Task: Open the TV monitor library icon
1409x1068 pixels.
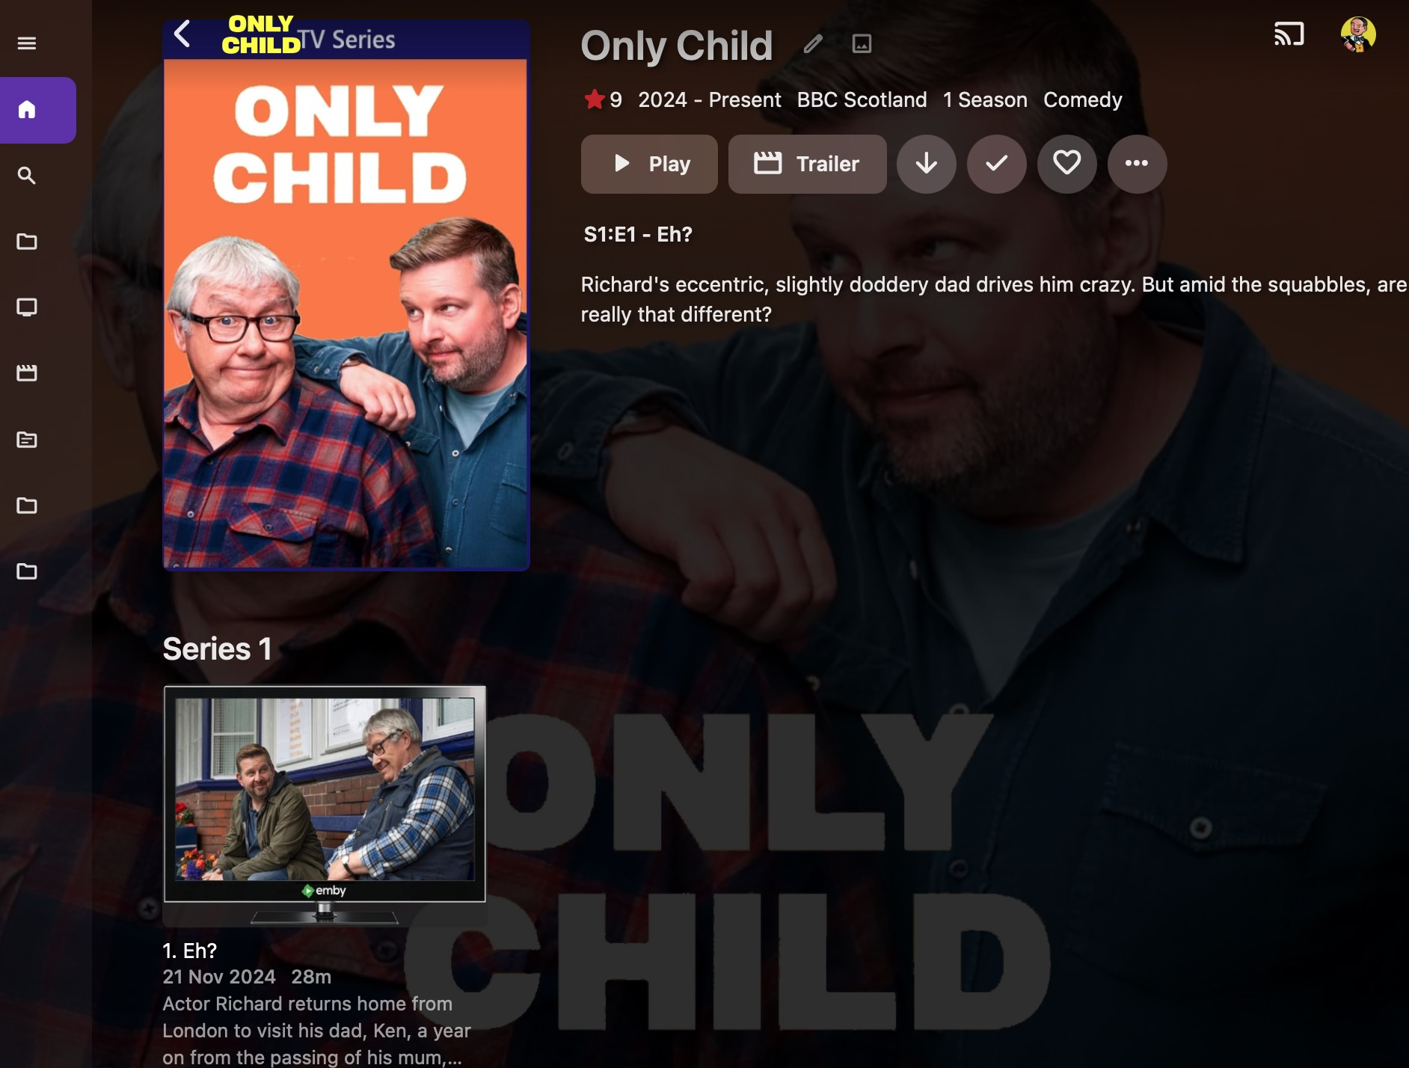Action: 27,307
